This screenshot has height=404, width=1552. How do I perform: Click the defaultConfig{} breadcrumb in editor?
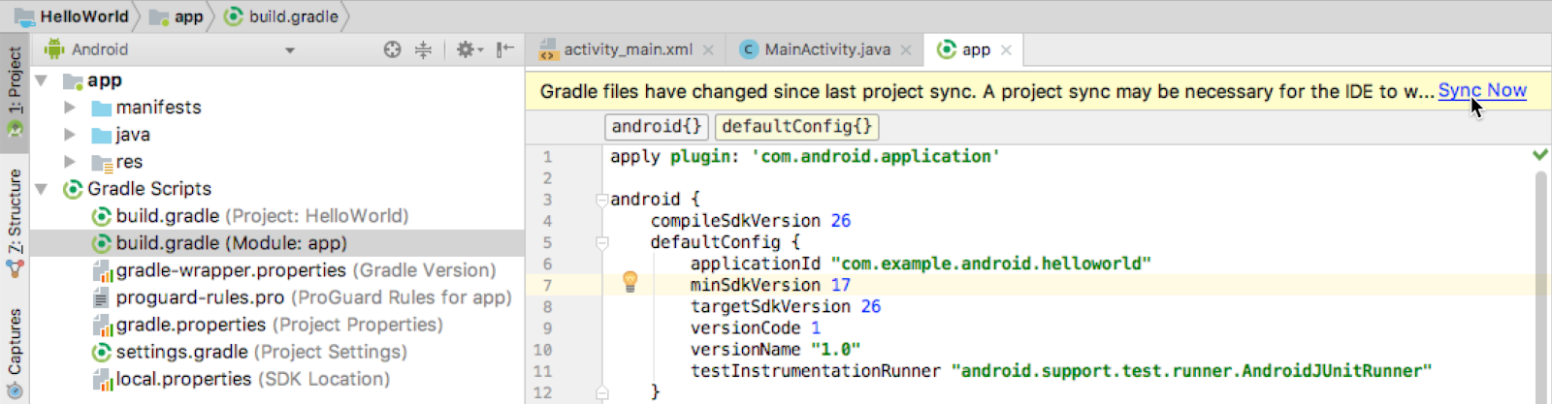(796, 127)
